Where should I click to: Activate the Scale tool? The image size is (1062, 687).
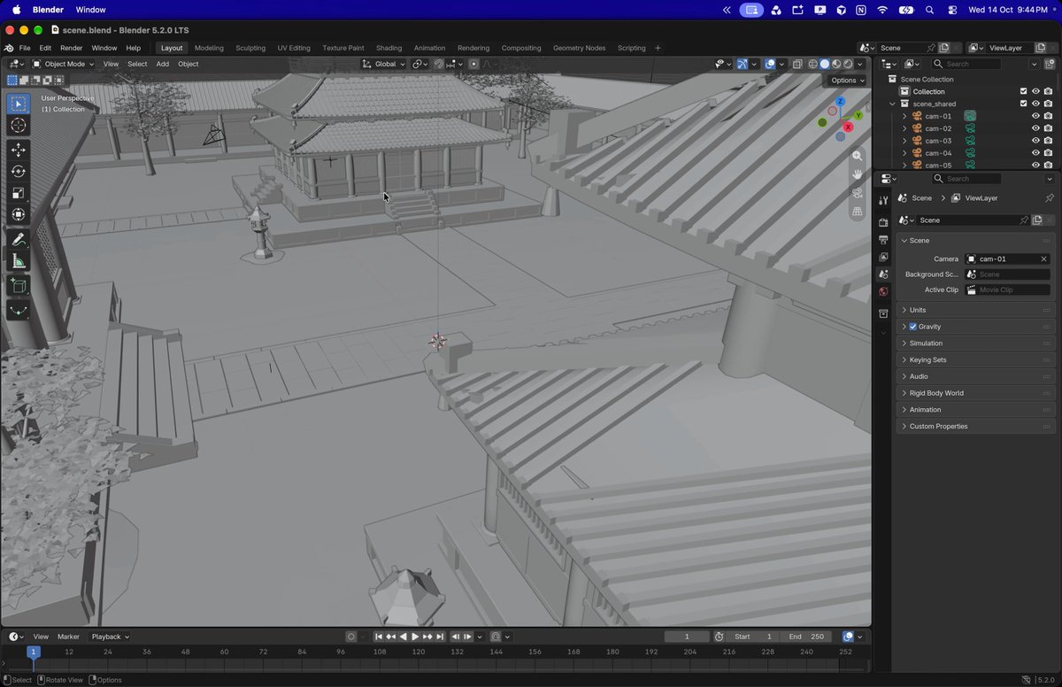click(x=19, y=193)
